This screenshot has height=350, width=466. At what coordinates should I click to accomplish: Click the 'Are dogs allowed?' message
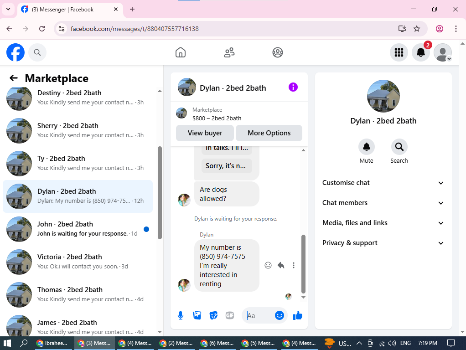(x=227, y=194)
